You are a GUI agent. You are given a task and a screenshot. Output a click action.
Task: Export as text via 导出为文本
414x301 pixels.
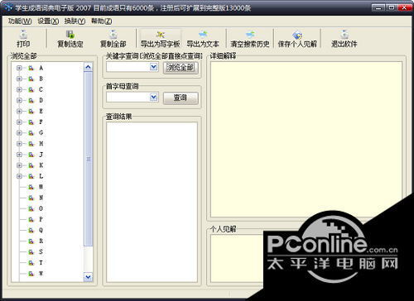203,39
